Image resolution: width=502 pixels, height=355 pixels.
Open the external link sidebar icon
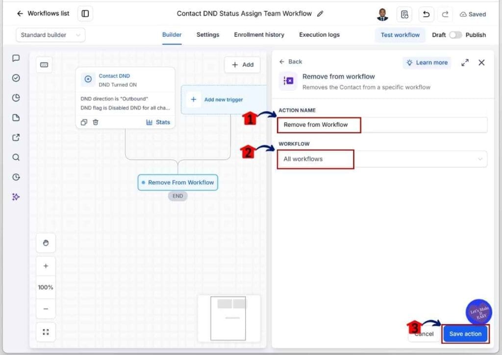tap(16, 138)
